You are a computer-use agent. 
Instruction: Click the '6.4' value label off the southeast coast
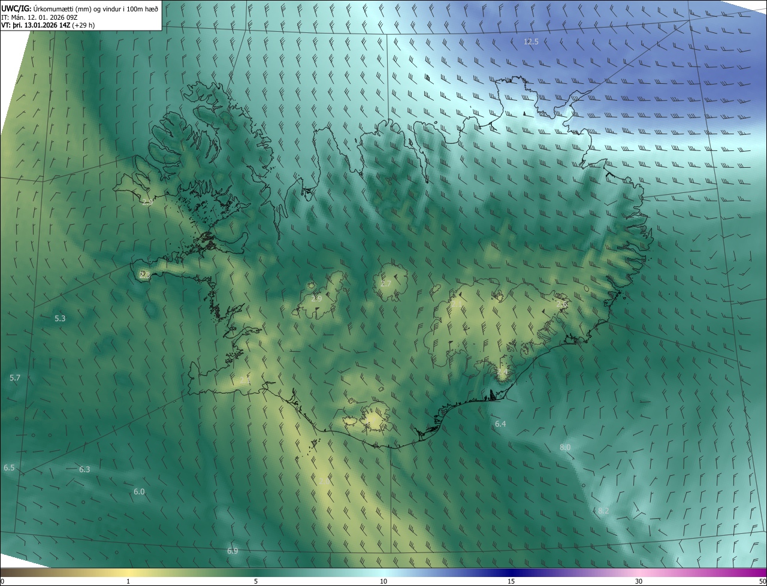pos(500,424)
